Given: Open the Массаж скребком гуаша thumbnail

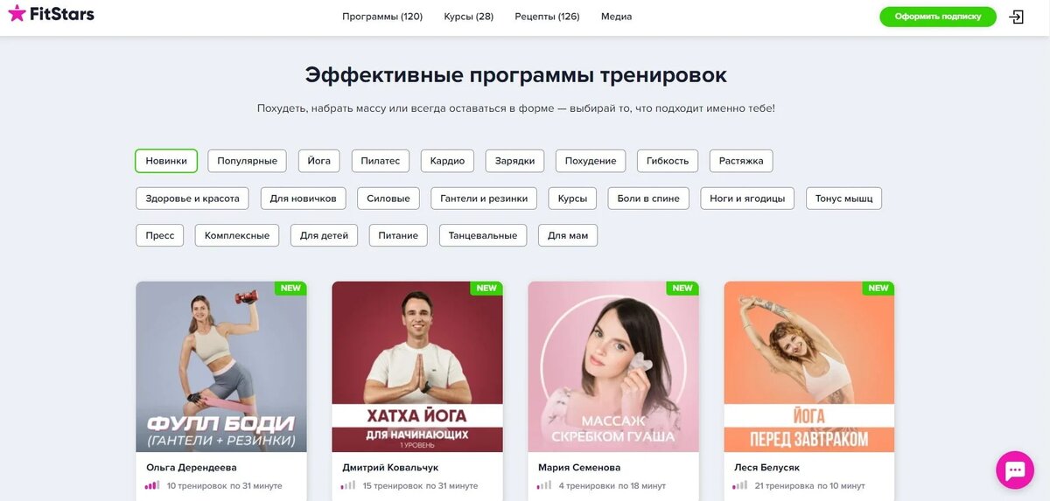Looking at the screenshot, I should point(613,366).
